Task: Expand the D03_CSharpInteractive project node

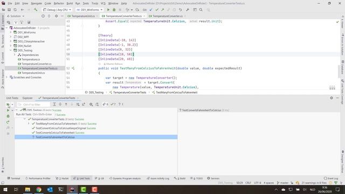Action: coord(11,41)
